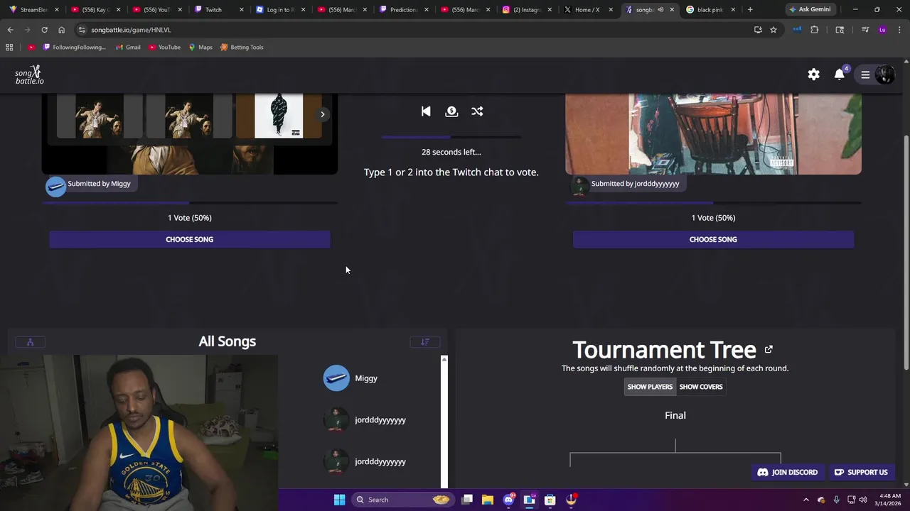Select the black album cover thumbnail
The height and width of the screenshot is (511, 910).
279,116
